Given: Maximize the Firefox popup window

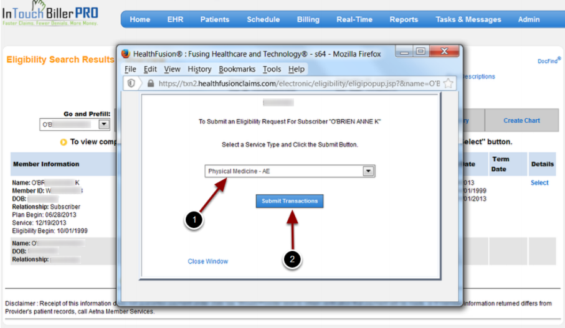Looking at the screenshot, I should (422, 52).
